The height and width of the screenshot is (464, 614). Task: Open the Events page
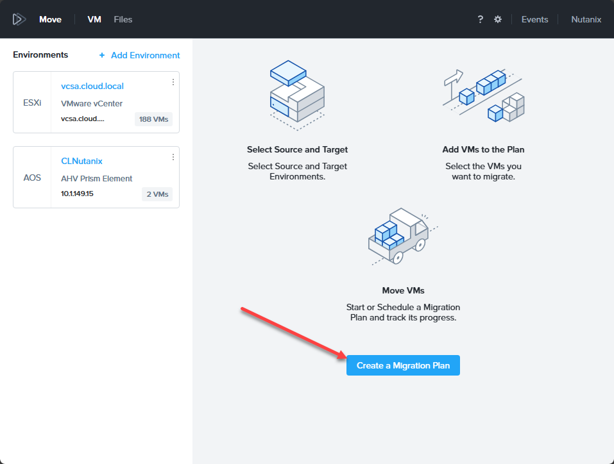click(534, 19)
